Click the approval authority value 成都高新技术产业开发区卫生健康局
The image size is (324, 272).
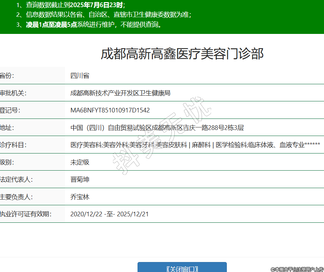120,93
